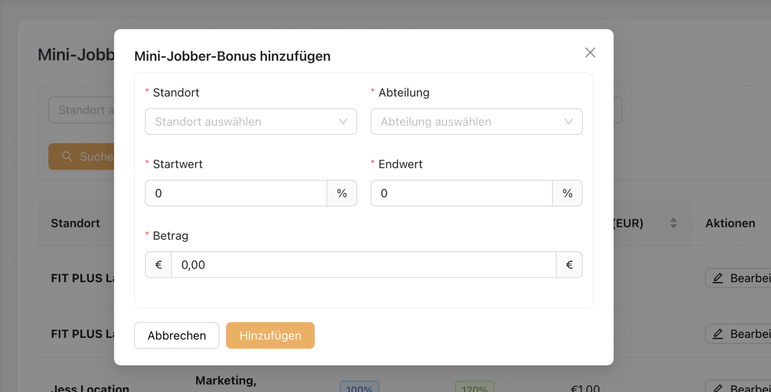Screen dimensions: 771x392
Task: Click the Hinzufügen button
Action: point(270,336)
